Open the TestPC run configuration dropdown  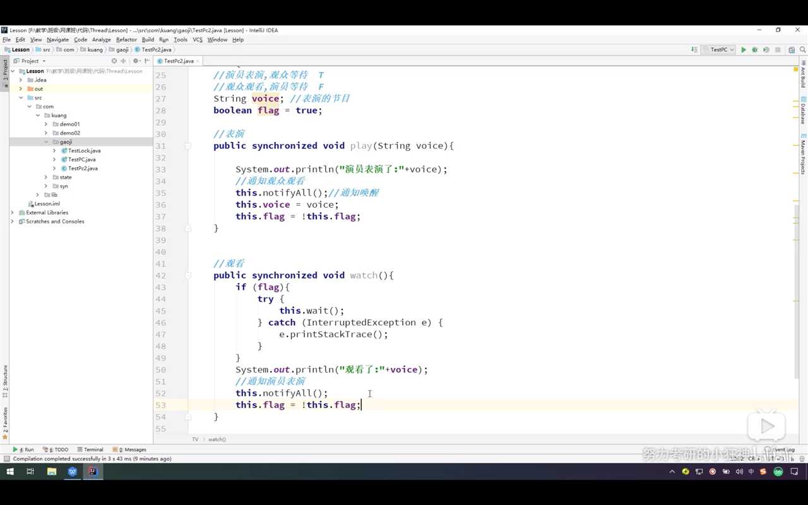(x=719, y=50)
